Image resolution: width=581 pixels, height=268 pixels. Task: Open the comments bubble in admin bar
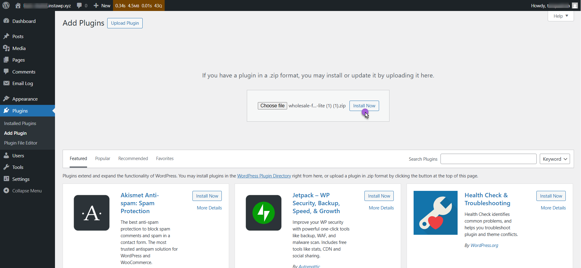point(79,5)
